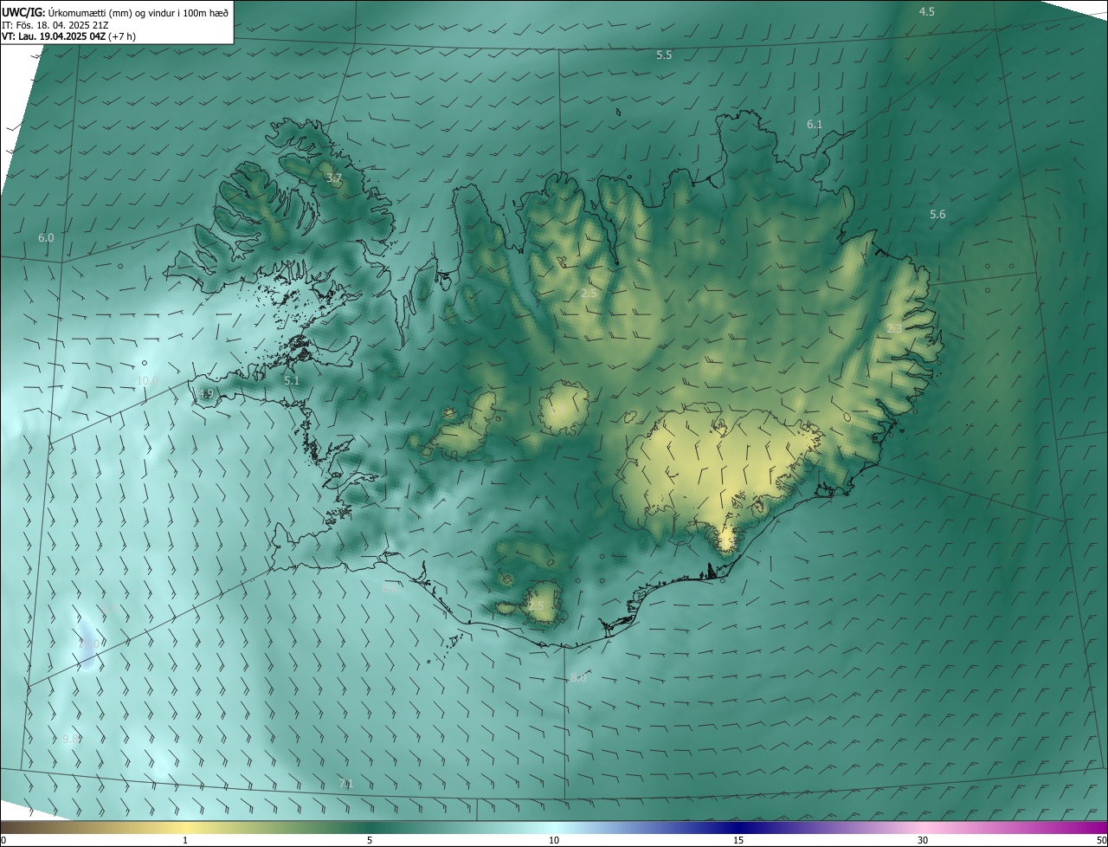The image size is (1108, 847).
Task: Click the '10' tick on the colour scale
Action: coord(554,840)
